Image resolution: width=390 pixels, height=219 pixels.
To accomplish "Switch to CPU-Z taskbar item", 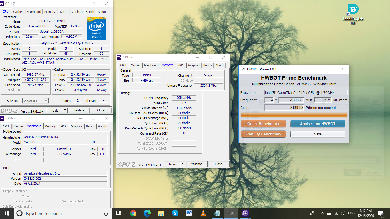I will click(245, 213).
